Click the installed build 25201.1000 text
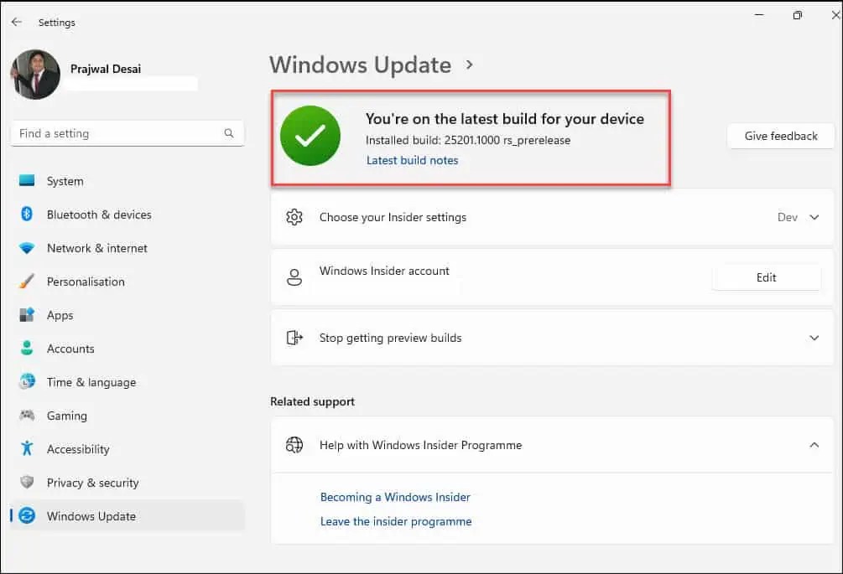 click(x=468, y=140)
